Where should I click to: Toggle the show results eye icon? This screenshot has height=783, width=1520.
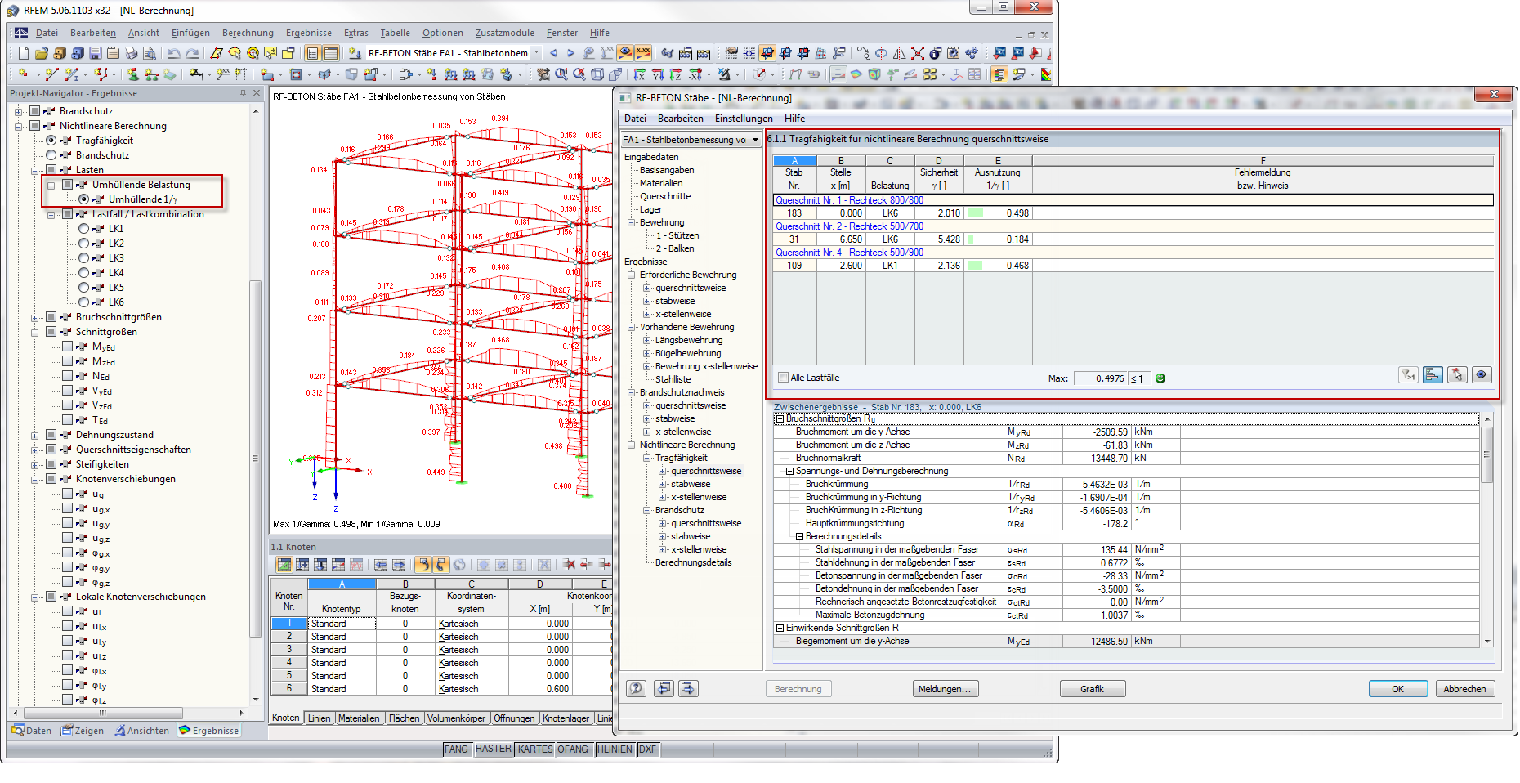pos(625,53)
